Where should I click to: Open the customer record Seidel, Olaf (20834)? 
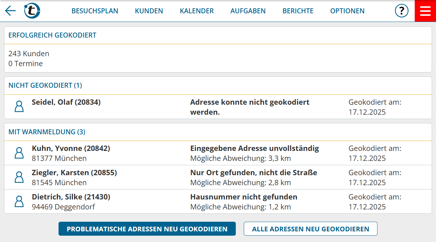click(x=65, y=102)
